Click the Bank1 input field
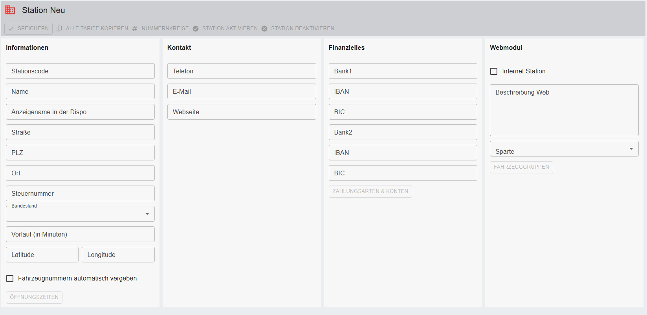The image size is (647, 315). pos(403,71)
